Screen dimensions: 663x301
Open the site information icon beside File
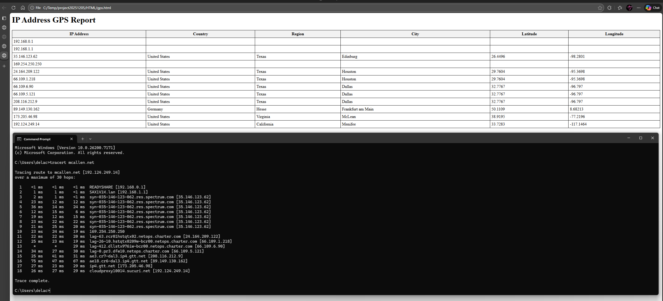pos(32,8)
